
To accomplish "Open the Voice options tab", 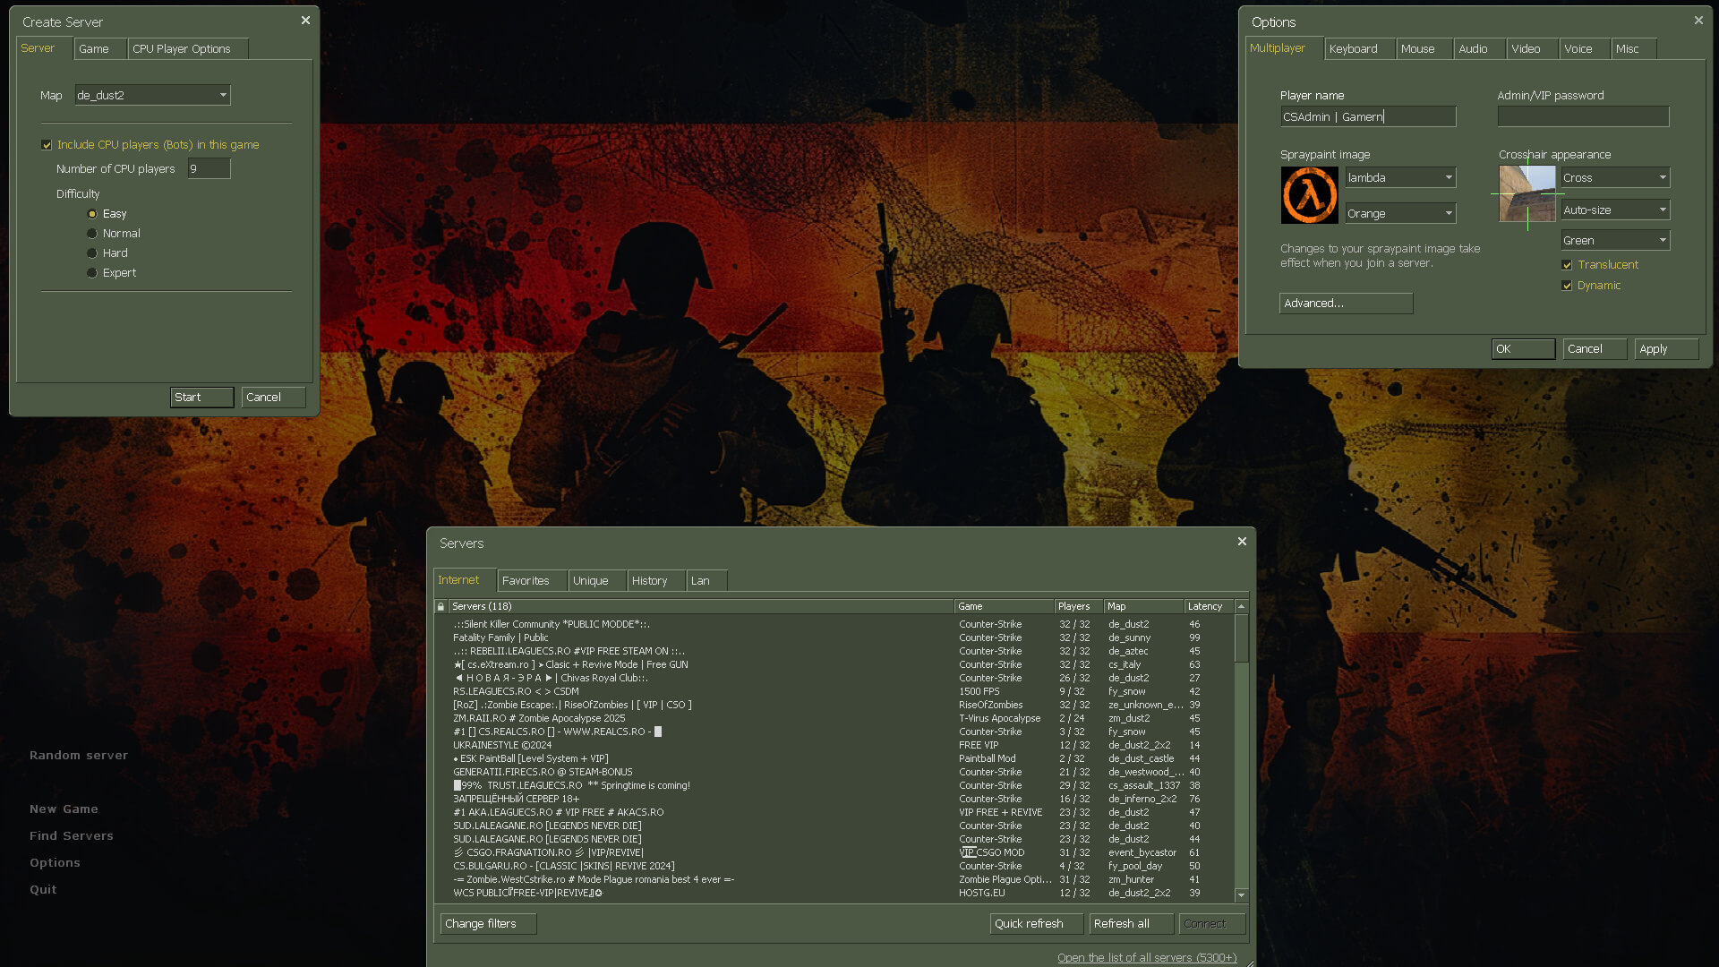I will pyautogui.click(x=1585, y=48).
